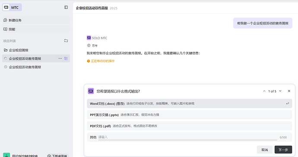Open more options for selected task
This screenshot has height=157, width=298.
(60, 59)
